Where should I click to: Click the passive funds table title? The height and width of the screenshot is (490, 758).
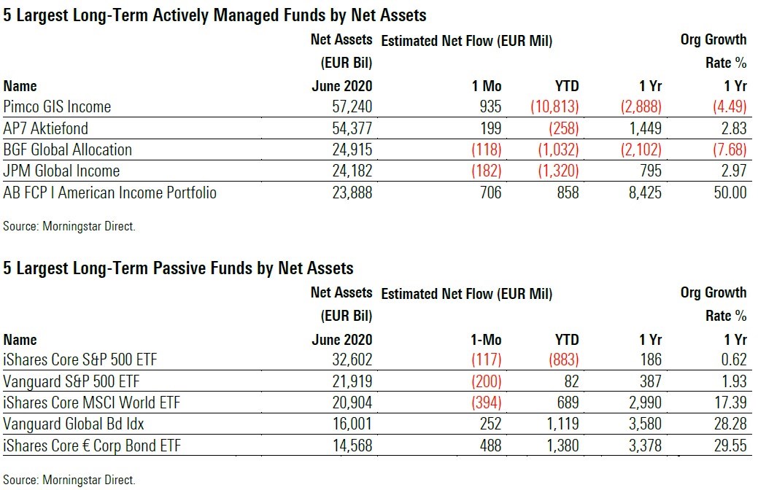coord(179,268)
